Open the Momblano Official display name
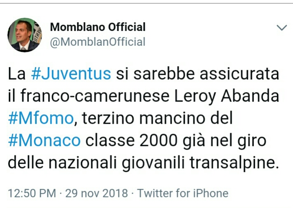Viewport: 293px width, 208px height. click(x=98, y=27)
